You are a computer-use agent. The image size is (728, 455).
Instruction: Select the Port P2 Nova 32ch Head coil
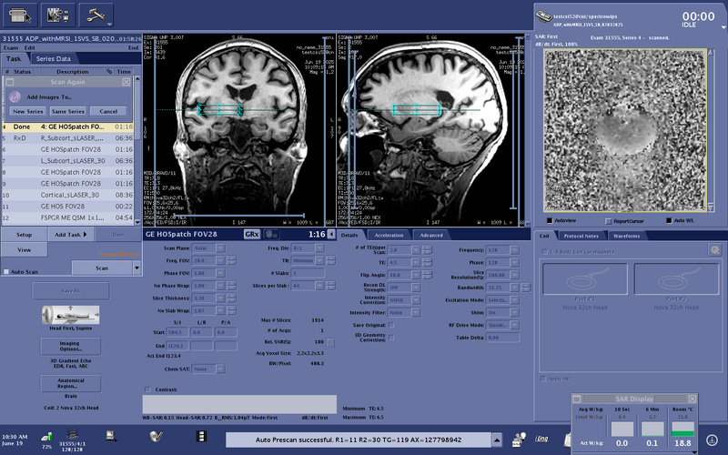click(x=676, y=279)
